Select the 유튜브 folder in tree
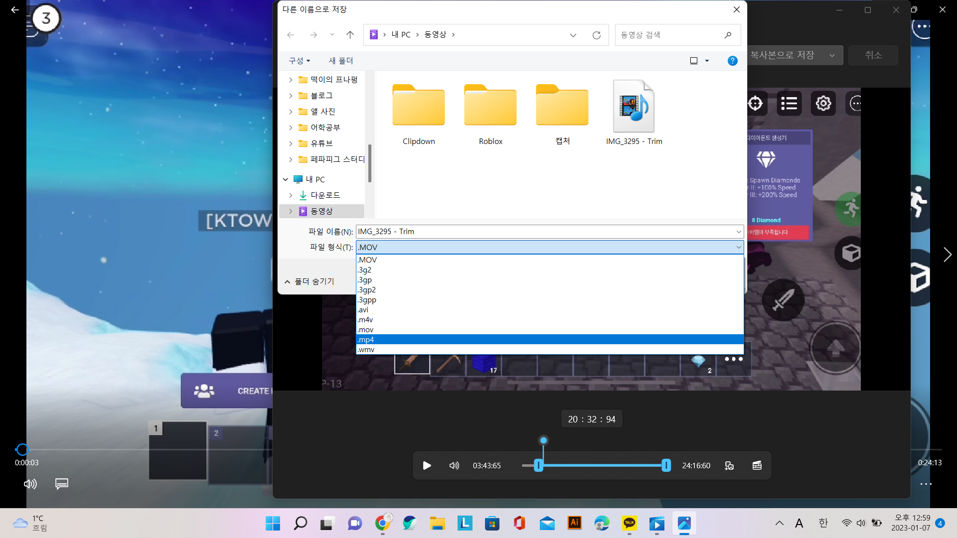Screen dimensions: 957x538 click(x=321, y=143)
